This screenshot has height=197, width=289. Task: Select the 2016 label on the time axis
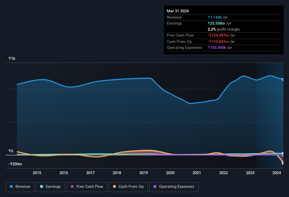[x=64, y=173]
